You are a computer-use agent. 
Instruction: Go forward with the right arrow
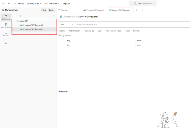click(15, 3)
